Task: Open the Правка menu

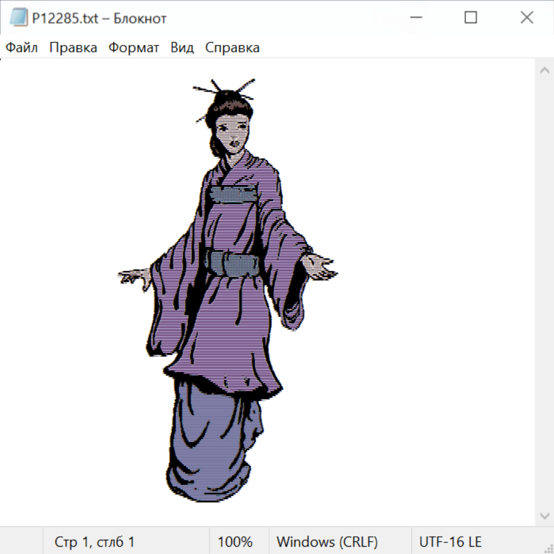Action: click(73, 48)
